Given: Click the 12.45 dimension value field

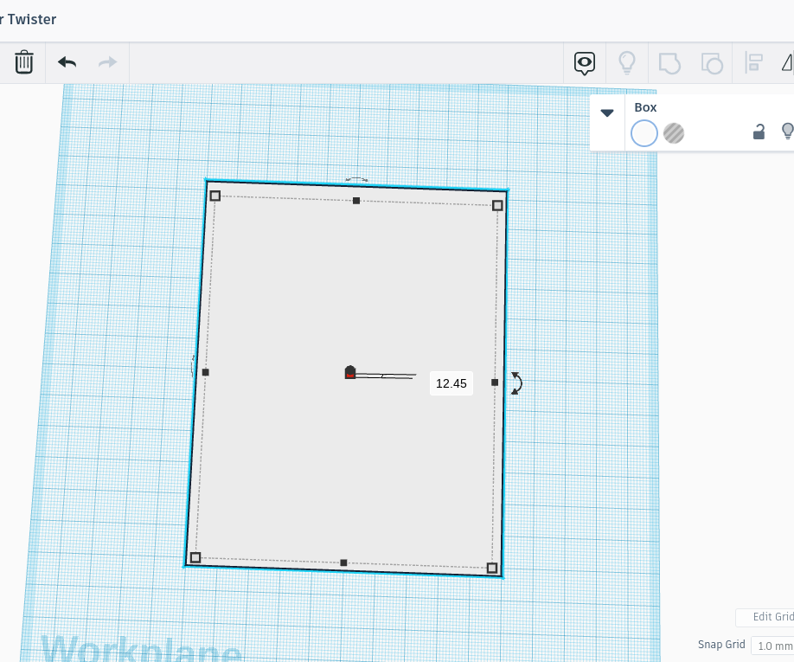Looking at the screenshot, I should [x=451, y=383].
